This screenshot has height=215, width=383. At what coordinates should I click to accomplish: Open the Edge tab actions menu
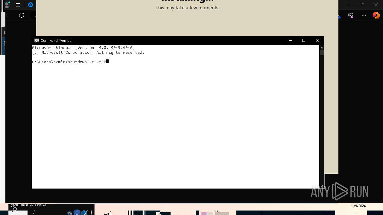click(x=18, y=5)
